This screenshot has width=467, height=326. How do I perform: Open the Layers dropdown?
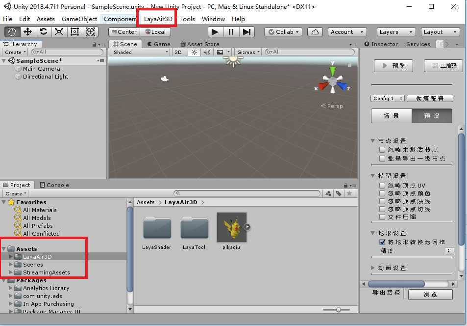[396, 32]
